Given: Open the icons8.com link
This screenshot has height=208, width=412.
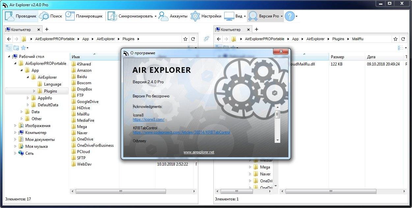Looking at the screenshot, I should point(148,119).
